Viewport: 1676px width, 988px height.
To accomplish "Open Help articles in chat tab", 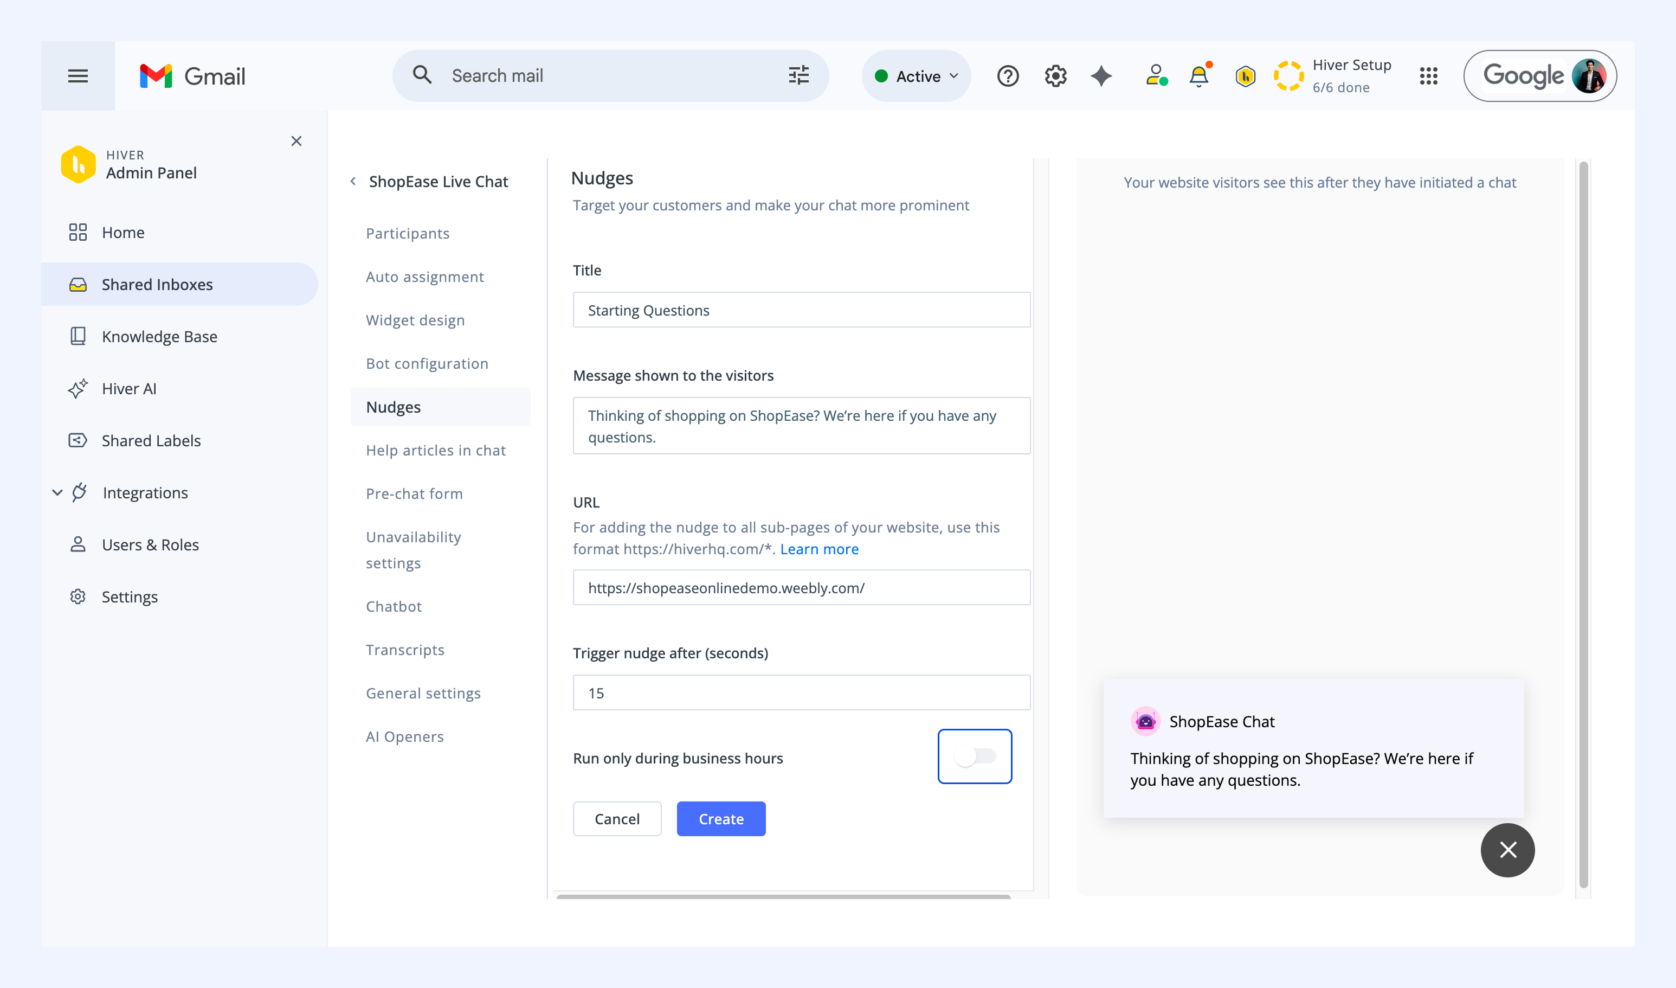I will [x=436, y=450].
